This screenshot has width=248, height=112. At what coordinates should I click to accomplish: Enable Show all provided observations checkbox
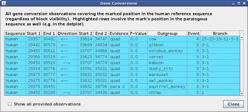[x=10, y=104]
